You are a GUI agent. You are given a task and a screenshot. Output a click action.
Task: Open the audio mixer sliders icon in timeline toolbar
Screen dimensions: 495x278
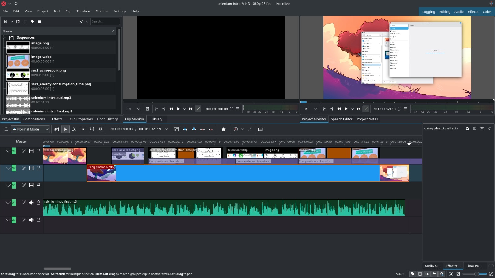(x=249, y=129)
